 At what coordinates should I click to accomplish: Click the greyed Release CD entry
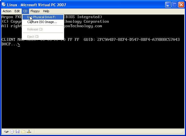point(43,29)
